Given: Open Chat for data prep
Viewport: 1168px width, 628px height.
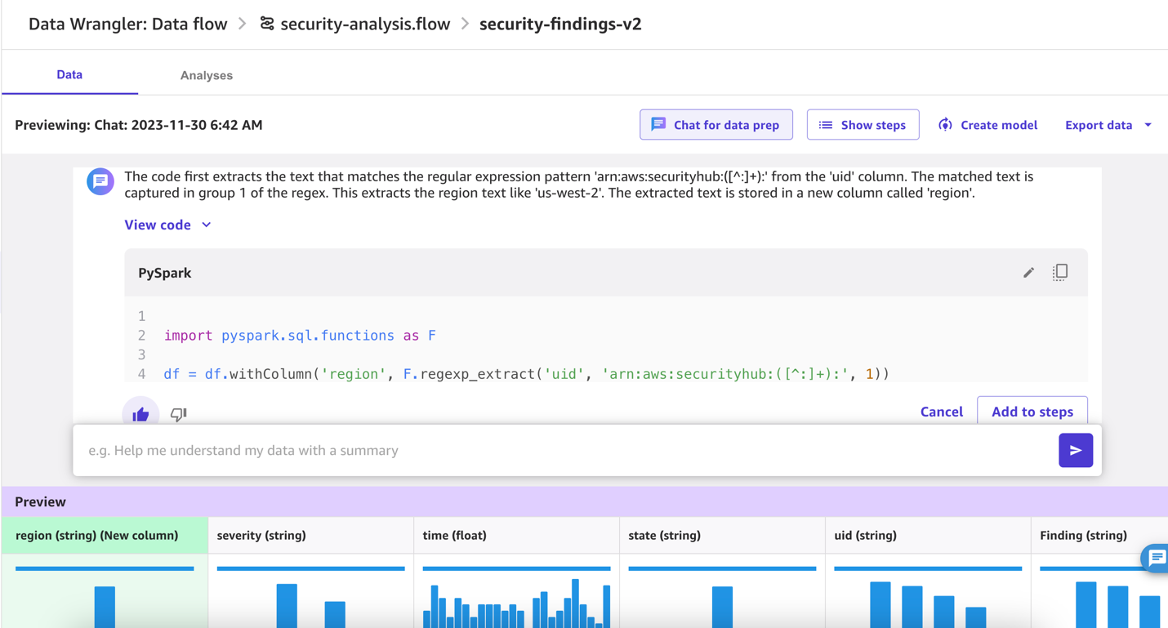Looking at the screenshot, I should coord(716,125).
